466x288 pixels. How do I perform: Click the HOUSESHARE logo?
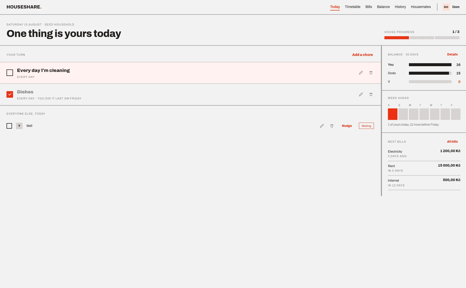click(x=24, y=7)
